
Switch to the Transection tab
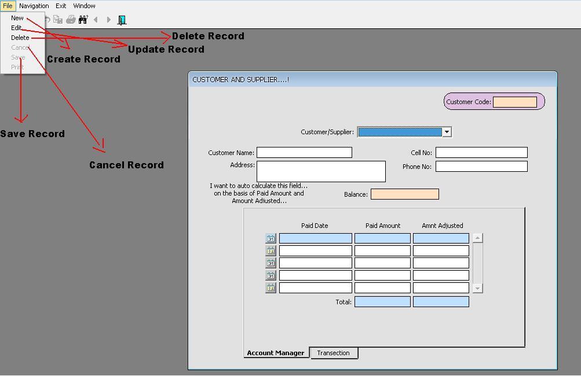334,353
